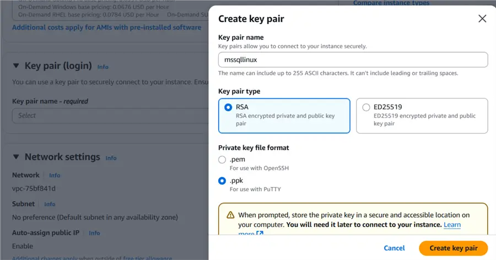Open the Learn more link
Image resolution: width=496 pixels, height=260 pixels.
(x=452, y=225)
